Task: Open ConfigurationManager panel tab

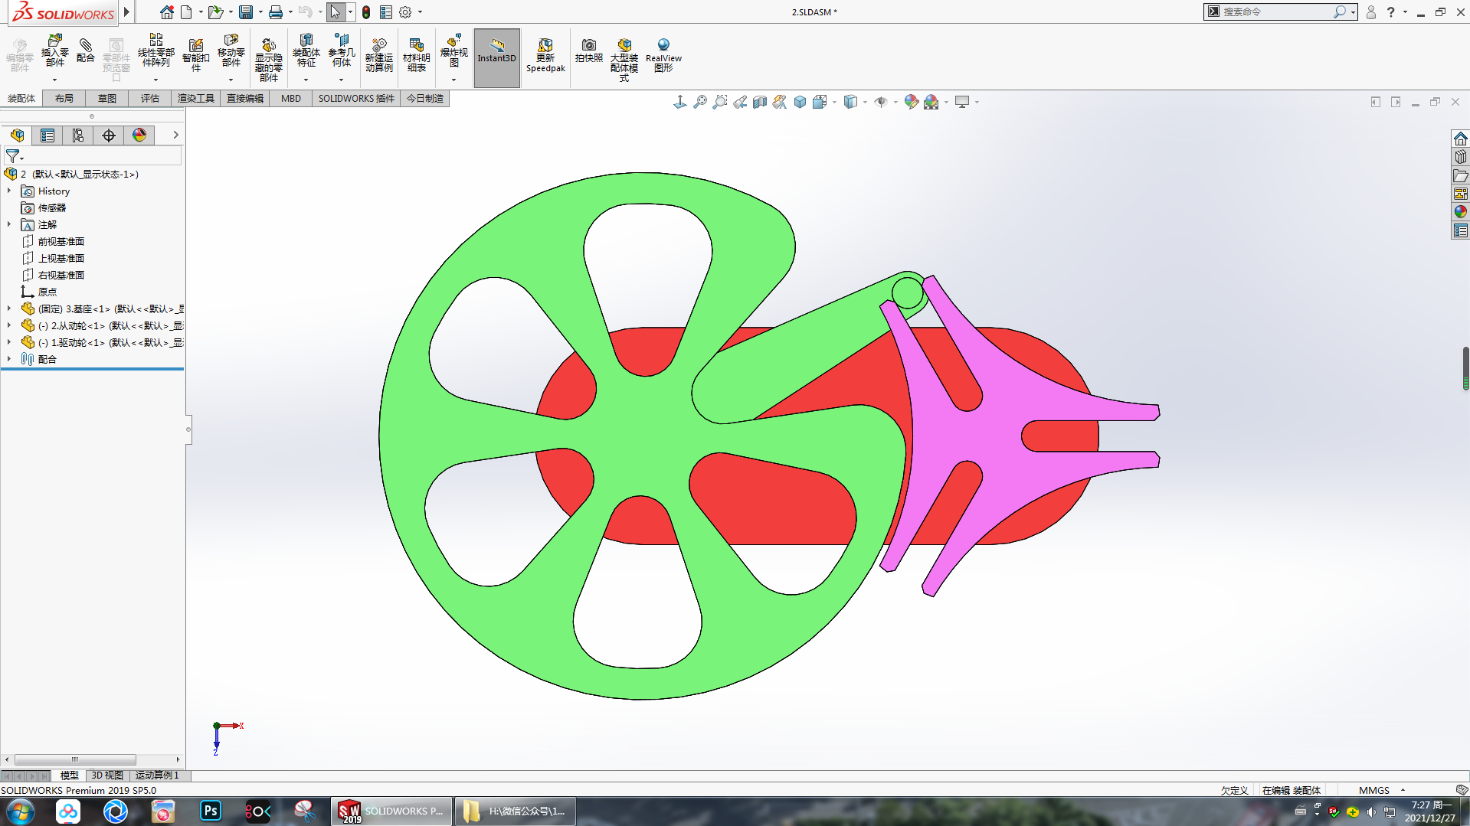Action: [x=78, y=135]
